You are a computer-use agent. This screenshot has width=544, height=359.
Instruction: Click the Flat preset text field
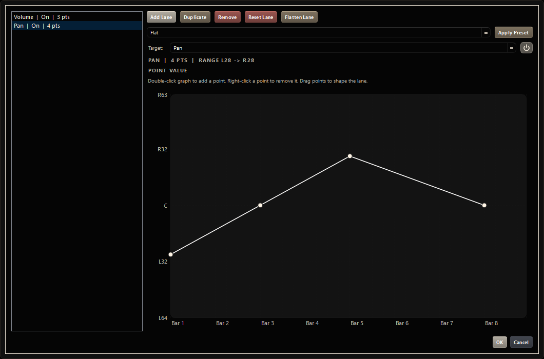(x=314, y=33)
